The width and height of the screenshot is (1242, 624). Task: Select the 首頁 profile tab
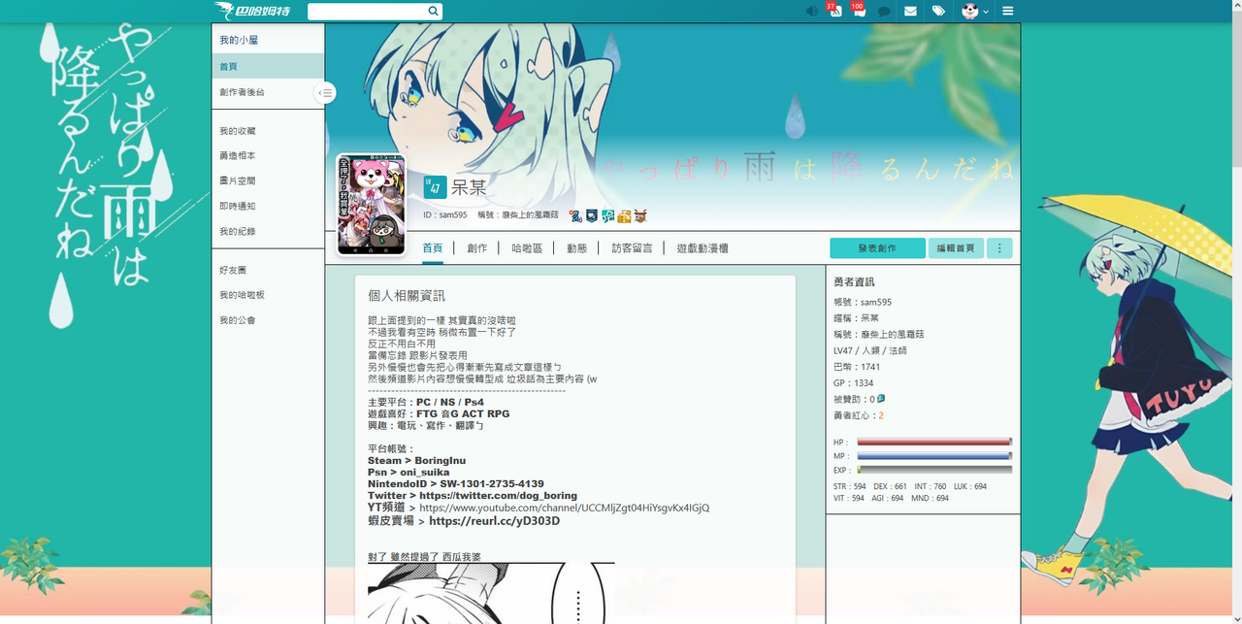(x=433, y=248)
